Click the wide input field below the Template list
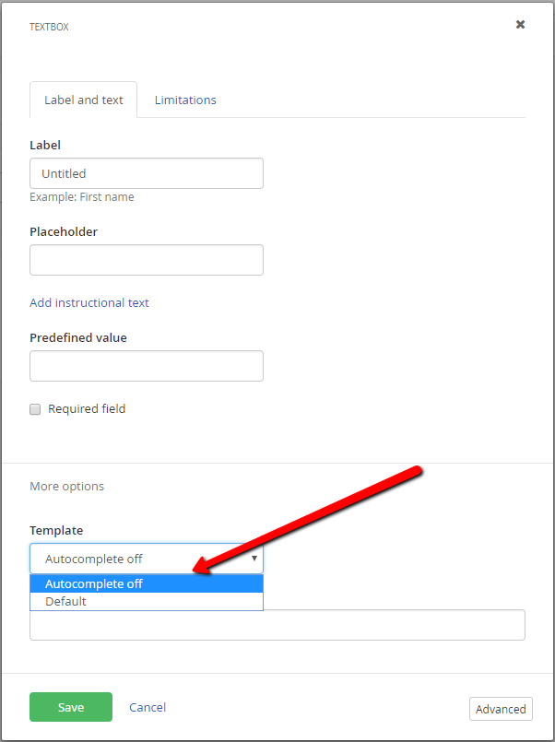Image resolution: width=555 pixels, height=742 pixels. coord(277,625)
